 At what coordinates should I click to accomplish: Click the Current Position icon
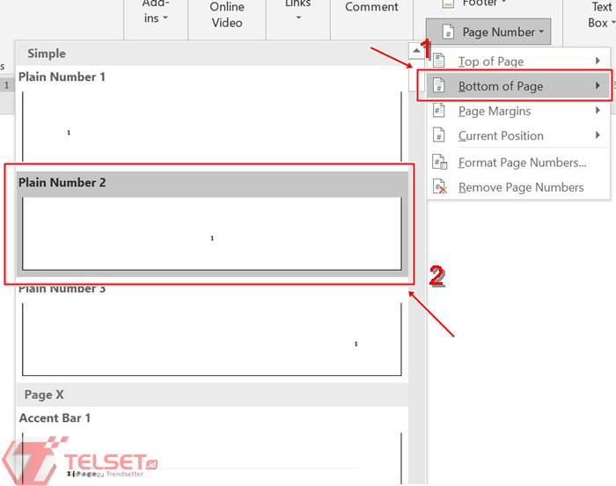439,135
